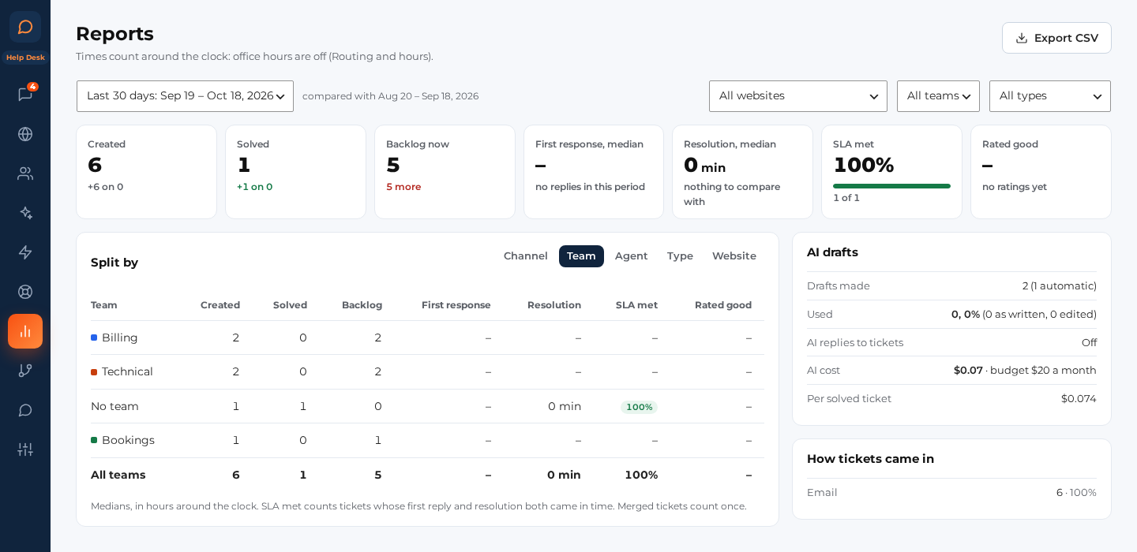The width and height of the screenshot is (1137, 552).
Task: Export the report as CSV
Action: point(1056,38)
